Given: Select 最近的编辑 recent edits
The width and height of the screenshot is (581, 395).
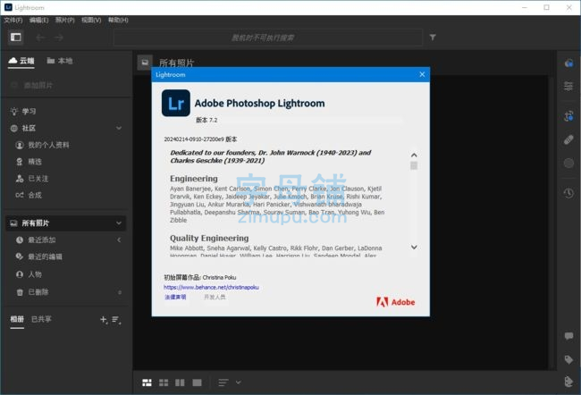Looking at the screenshot, I should click(39, 256).
